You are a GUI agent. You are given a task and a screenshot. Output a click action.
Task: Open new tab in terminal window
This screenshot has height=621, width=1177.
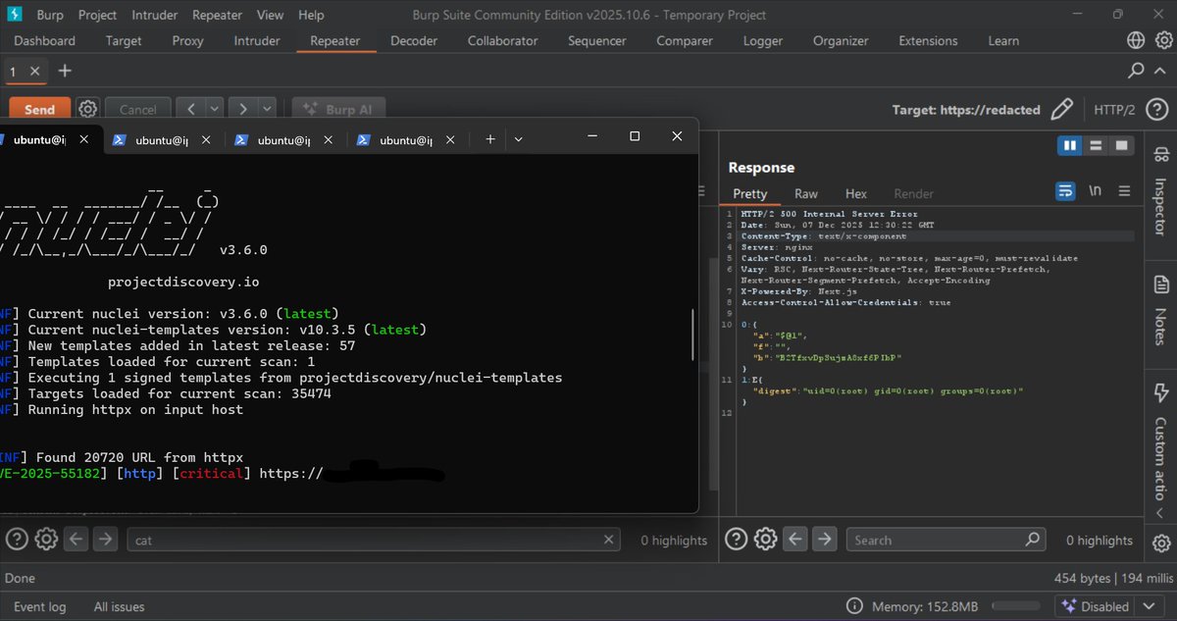coord(490,139)
